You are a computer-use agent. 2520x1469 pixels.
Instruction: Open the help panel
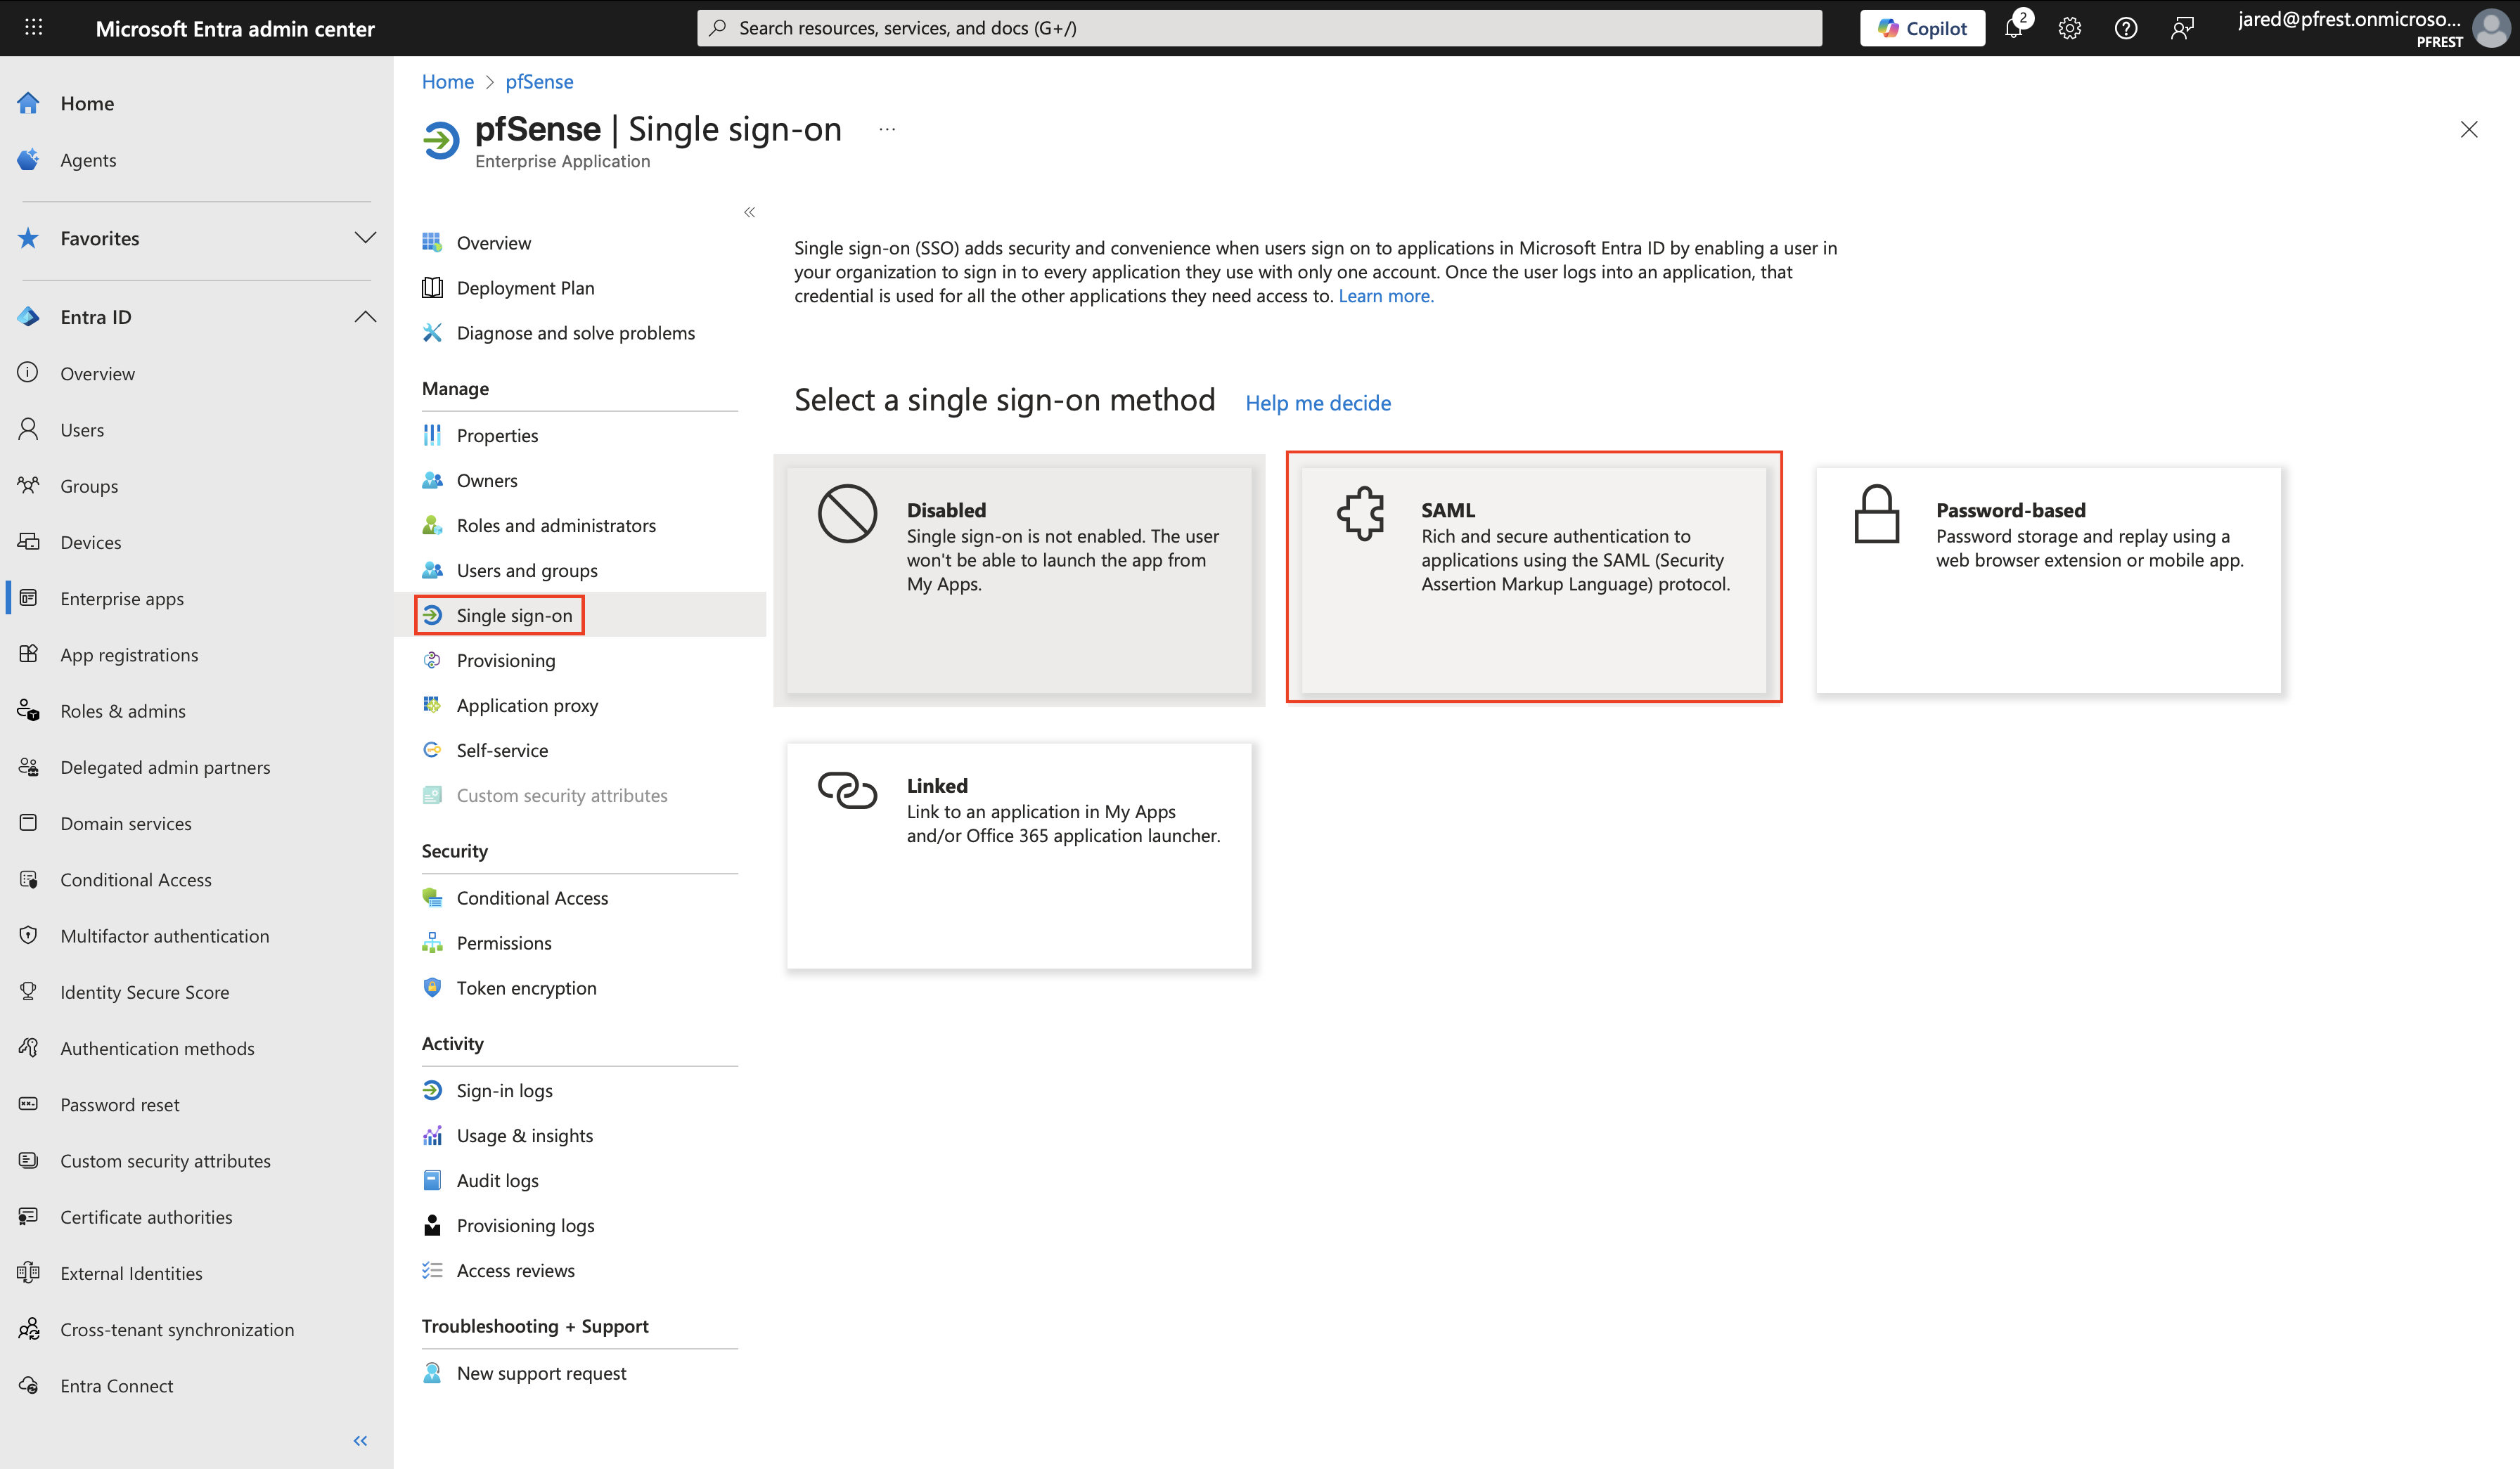(2126, 27)
